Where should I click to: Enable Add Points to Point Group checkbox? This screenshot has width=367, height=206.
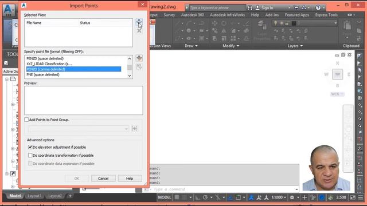point(26,120)
